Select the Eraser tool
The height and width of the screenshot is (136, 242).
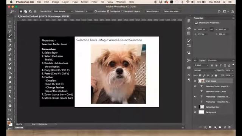point(10,68)
